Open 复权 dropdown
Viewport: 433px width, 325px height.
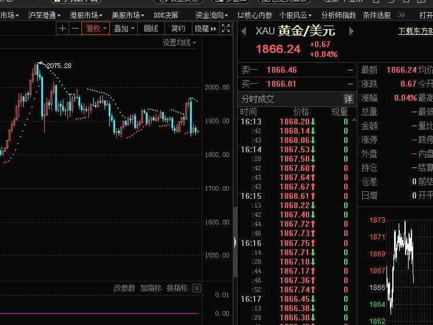(x=95, y=28)
